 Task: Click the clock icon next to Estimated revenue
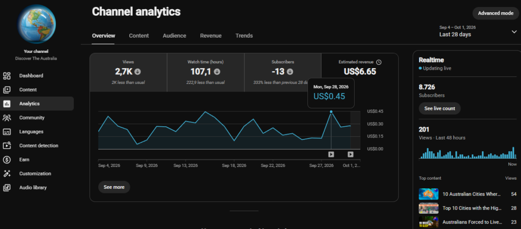[379, 62]
